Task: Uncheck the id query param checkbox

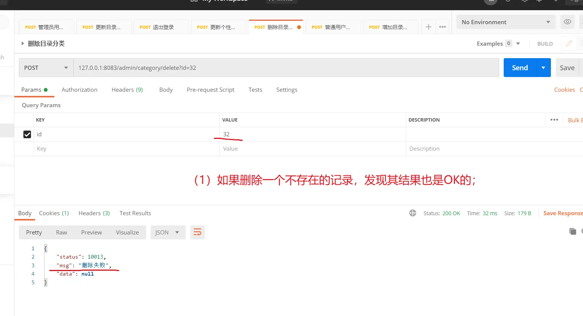Action: tap(27, 134)
